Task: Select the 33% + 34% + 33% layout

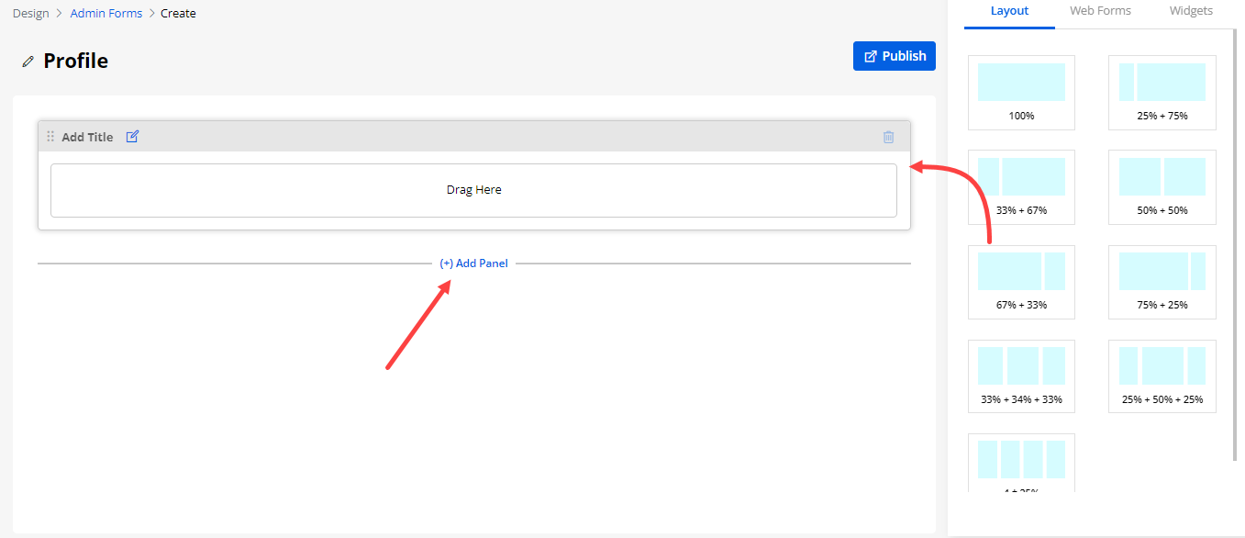Action: [x=1021, y=375]
